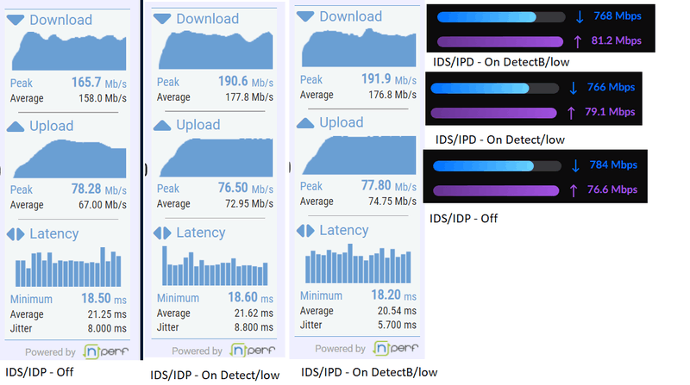Click the 165.7 Mb/s peak download value
Viewport: 690px width, 385px height.
click(99, 83)
